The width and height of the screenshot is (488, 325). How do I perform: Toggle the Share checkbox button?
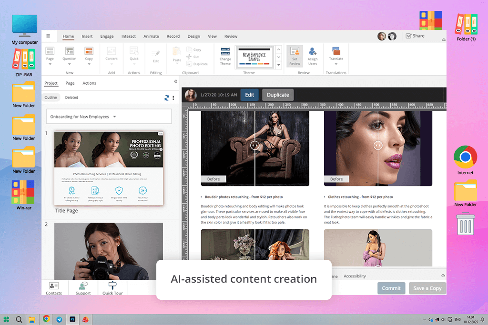(x=415, y=36)
